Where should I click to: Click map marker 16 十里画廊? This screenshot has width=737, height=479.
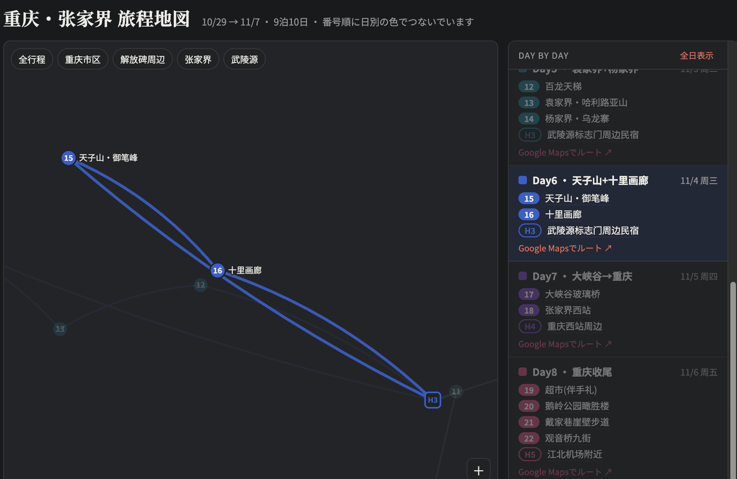[x=217, y=270]
